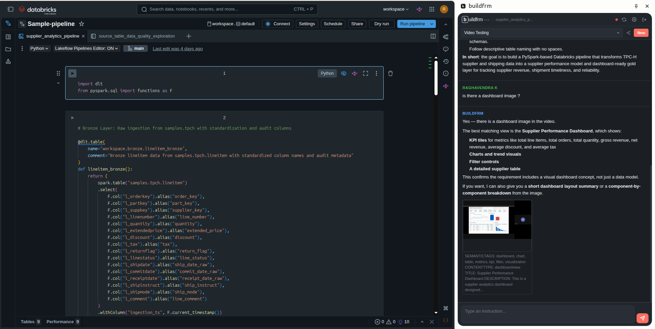Close the bottom panel with X
655x329 pixels.
[432, 322]
